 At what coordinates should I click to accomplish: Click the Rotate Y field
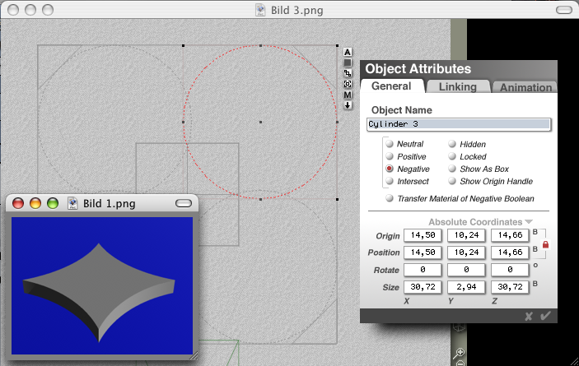click(466, 270)
